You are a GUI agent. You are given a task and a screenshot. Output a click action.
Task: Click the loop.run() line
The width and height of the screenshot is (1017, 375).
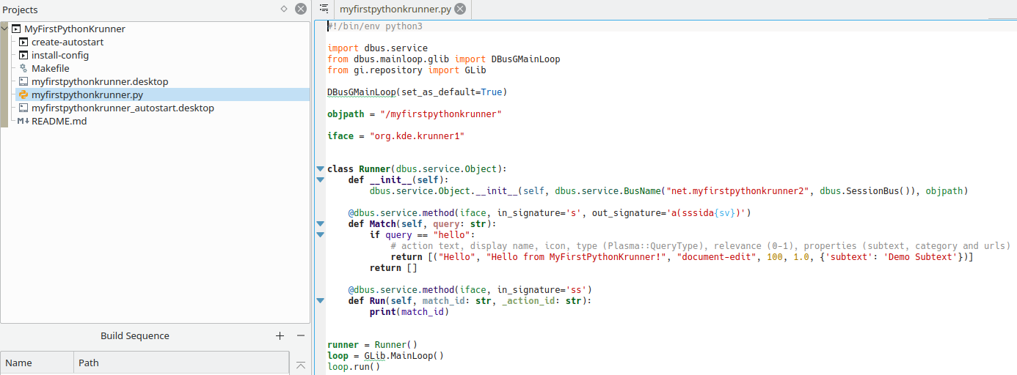tap(354, 367)
